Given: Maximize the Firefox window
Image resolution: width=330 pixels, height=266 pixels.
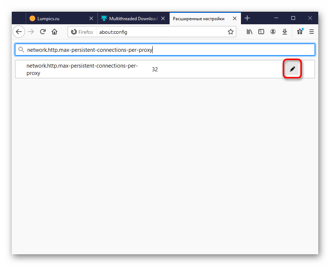Looking at the screenshot, I should tap(293, 18).
